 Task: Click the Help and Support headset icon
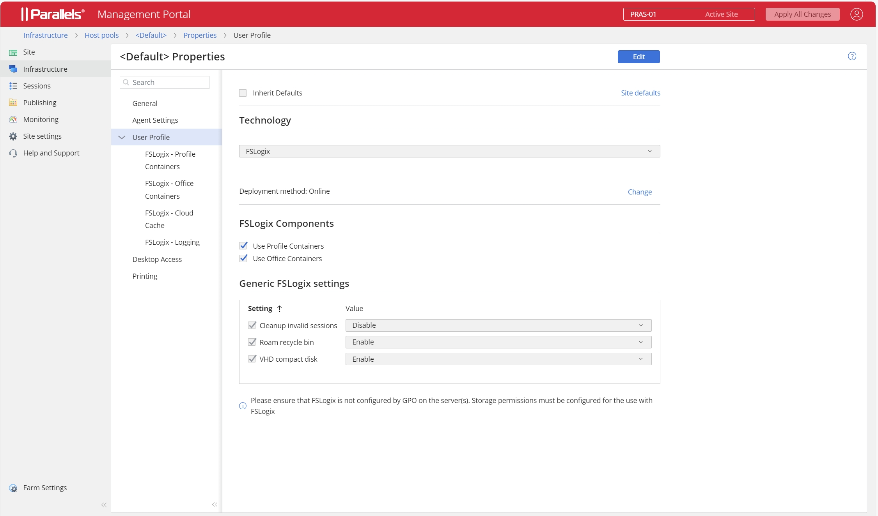click(13, 153)
